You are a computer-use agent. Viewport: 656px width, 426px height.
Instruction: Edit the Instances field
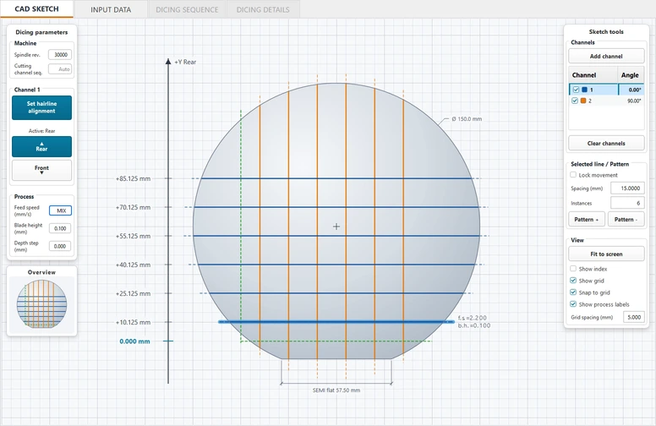tap(627, 203)
